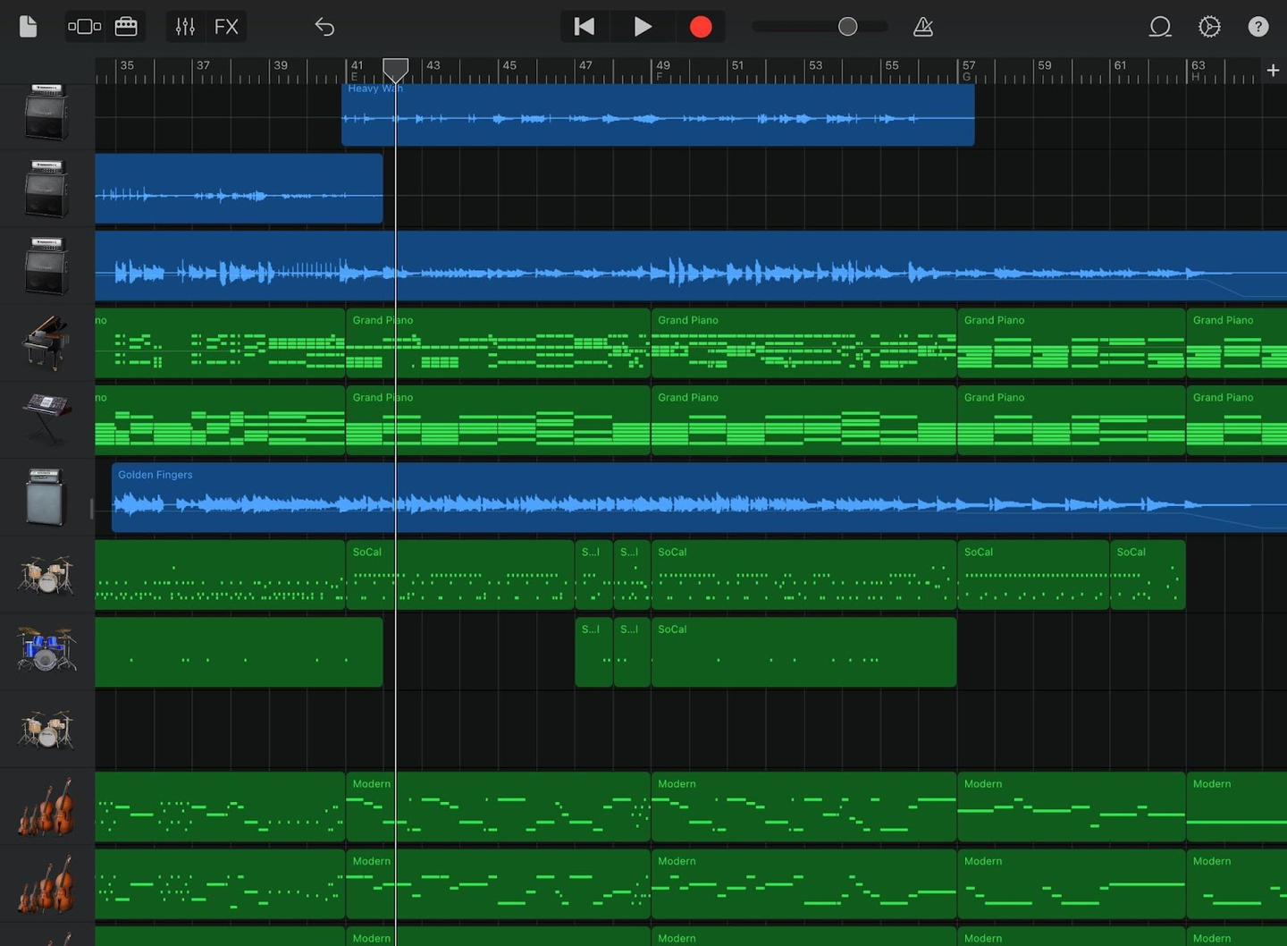Open track controls mixer sliders icon
The height and width of the screenshot is (946, 1287).
[185, 27]
